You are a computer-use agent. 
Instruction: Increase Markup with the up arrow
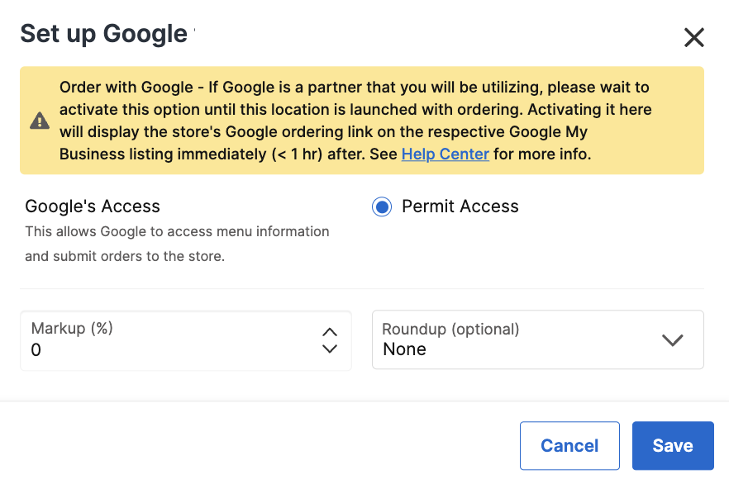[330, 331]
